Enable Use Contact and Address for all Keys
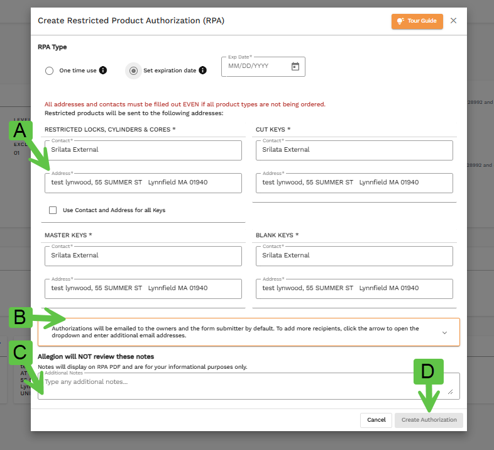 point(53,210)
